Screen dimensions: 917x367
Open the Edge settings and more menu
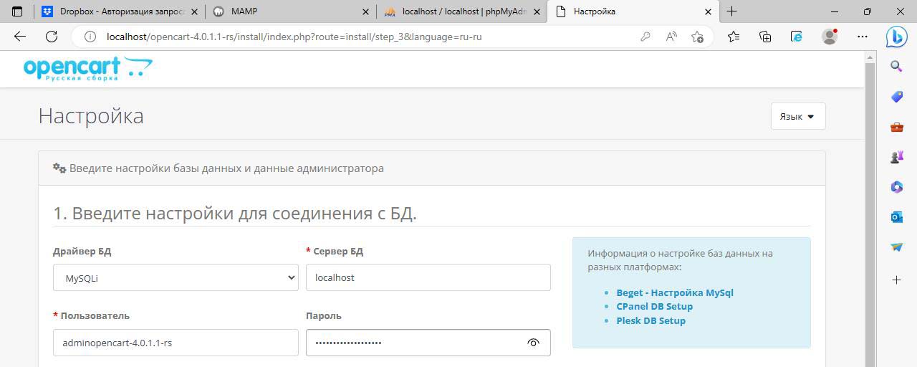point(863,37)
